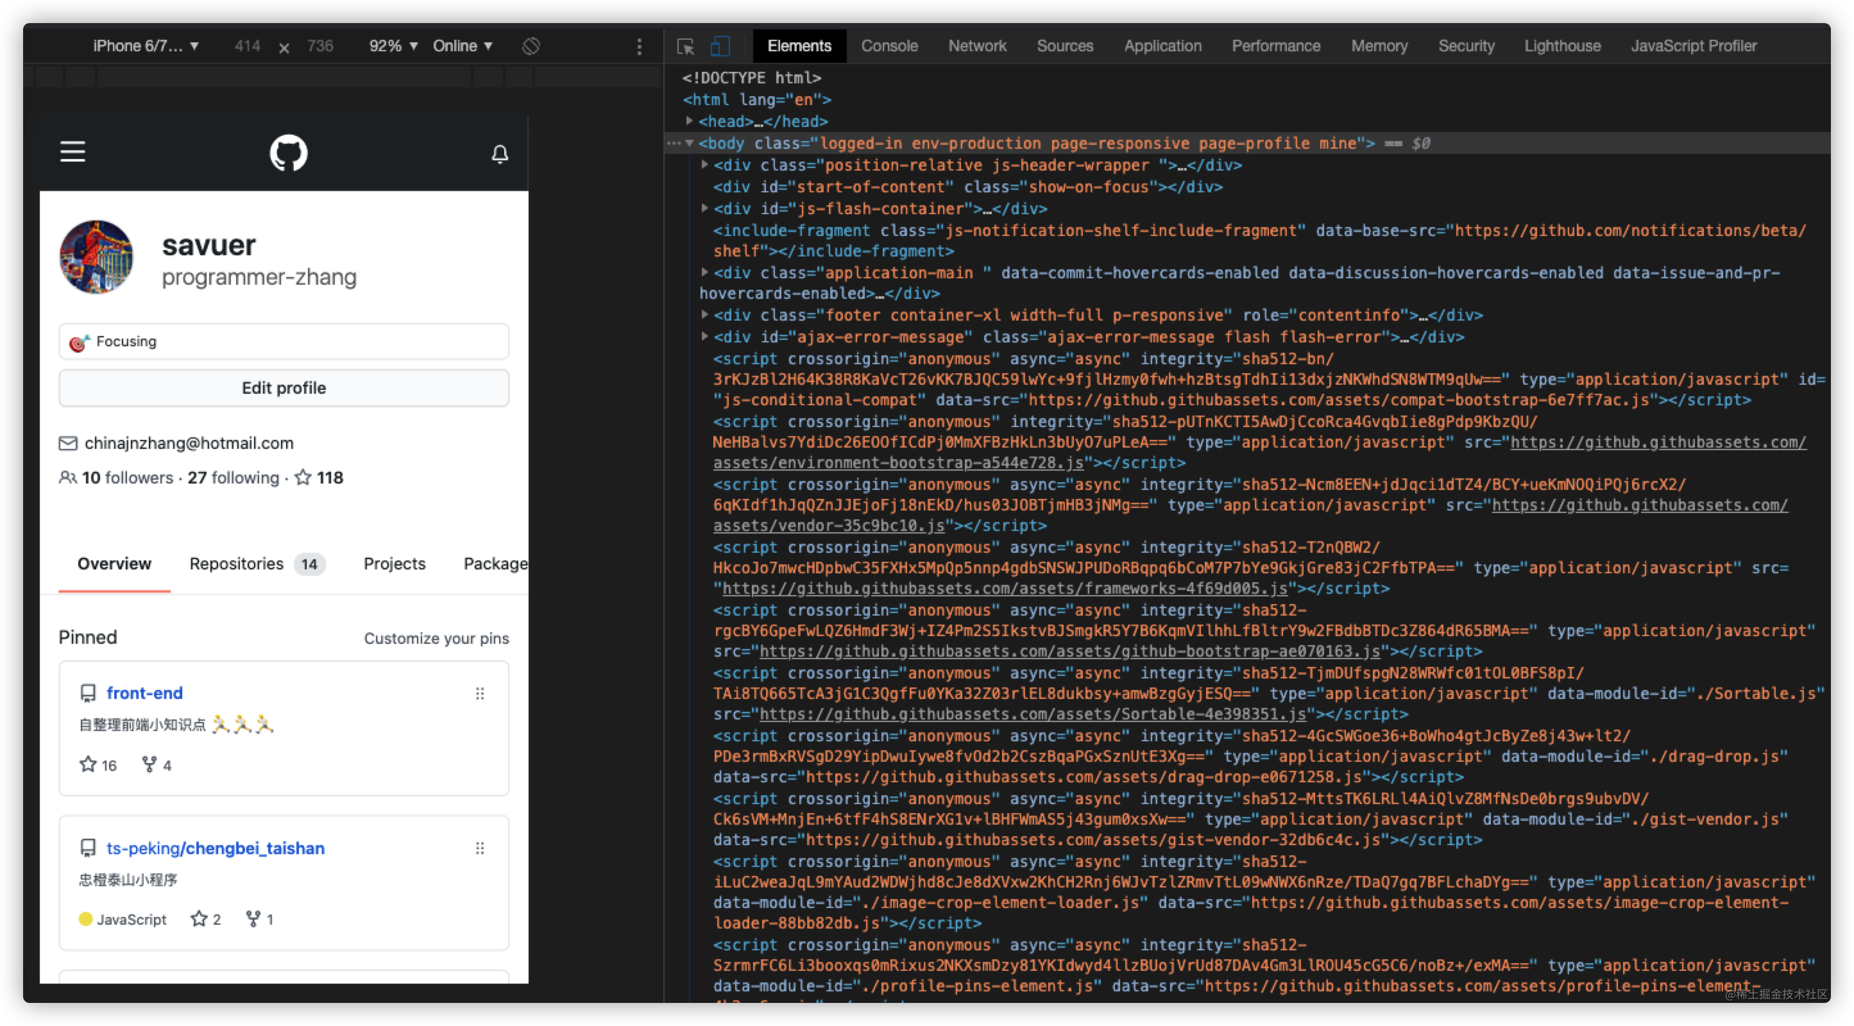
Task: Select the Packages tab
Action: 495,564
